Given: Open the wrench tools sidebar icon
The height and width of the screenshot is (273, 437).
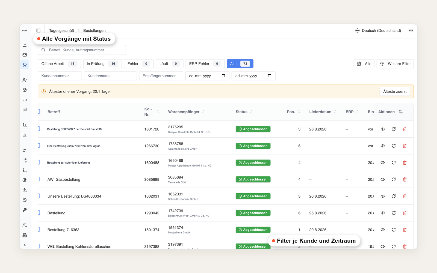Looking at the screenshot, I should point(25,210).
